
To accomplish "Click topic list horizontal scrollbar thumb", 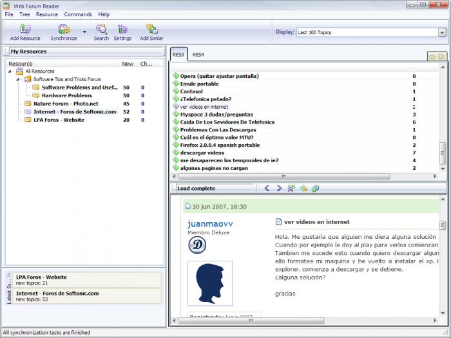I will [x=284, y=176].
